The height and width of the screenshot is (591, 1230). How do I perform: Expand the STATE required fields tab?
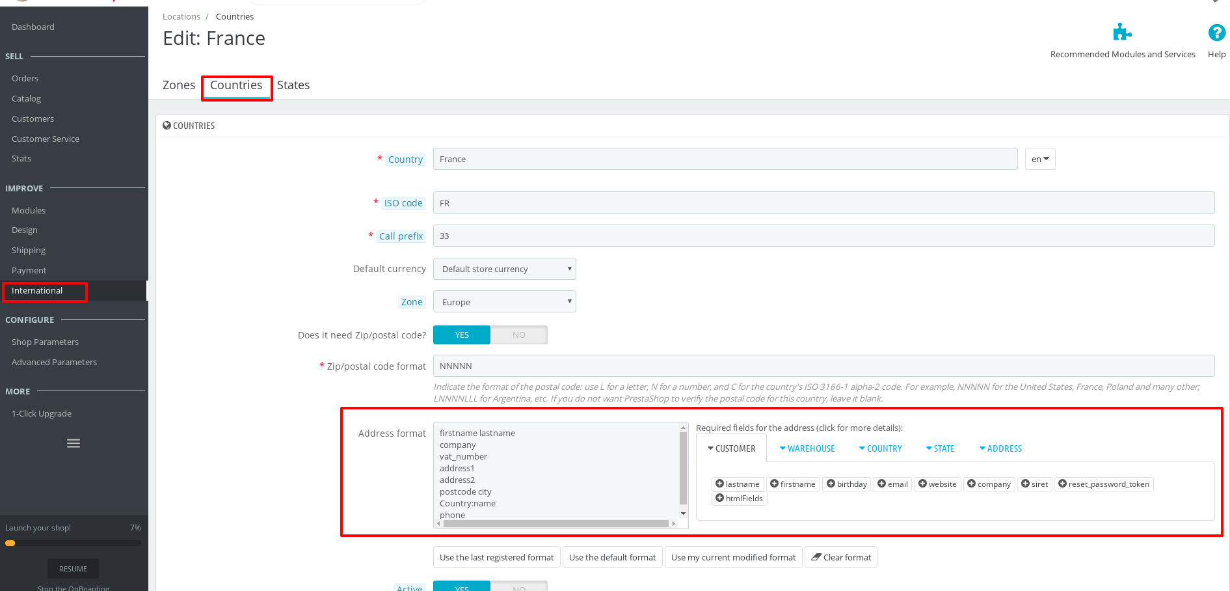coord(940,448)
